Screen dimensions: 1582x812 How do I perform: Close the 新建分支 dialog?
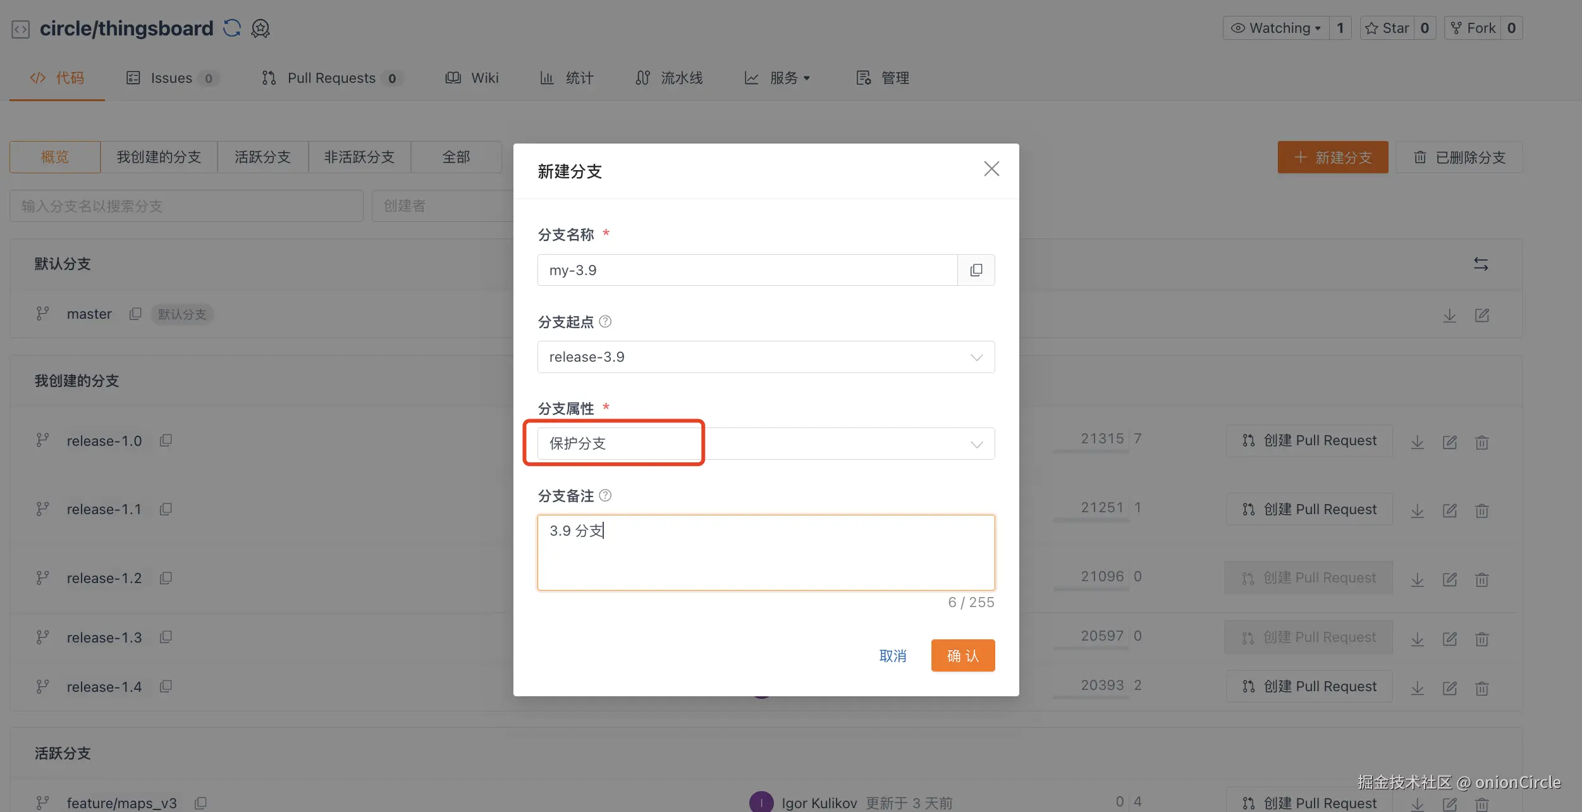tap(991, 169)
